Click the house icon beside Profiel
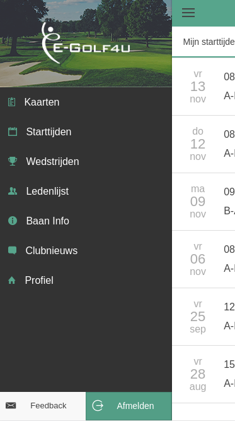 pyautogui.click(x=12, y=280)
